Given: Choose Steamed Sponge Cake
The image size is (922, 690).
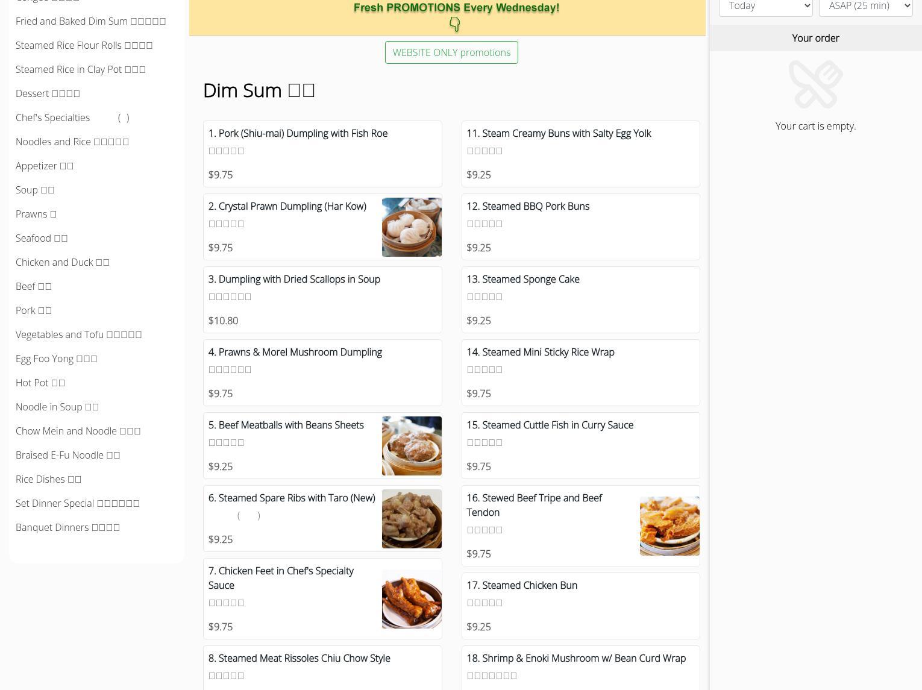Looking at the screenshot, I should (x=580, y=300).
